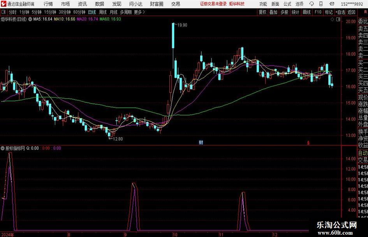Open the mobile phone icon in title bar

pyautogui.click(x=321, y=4)
